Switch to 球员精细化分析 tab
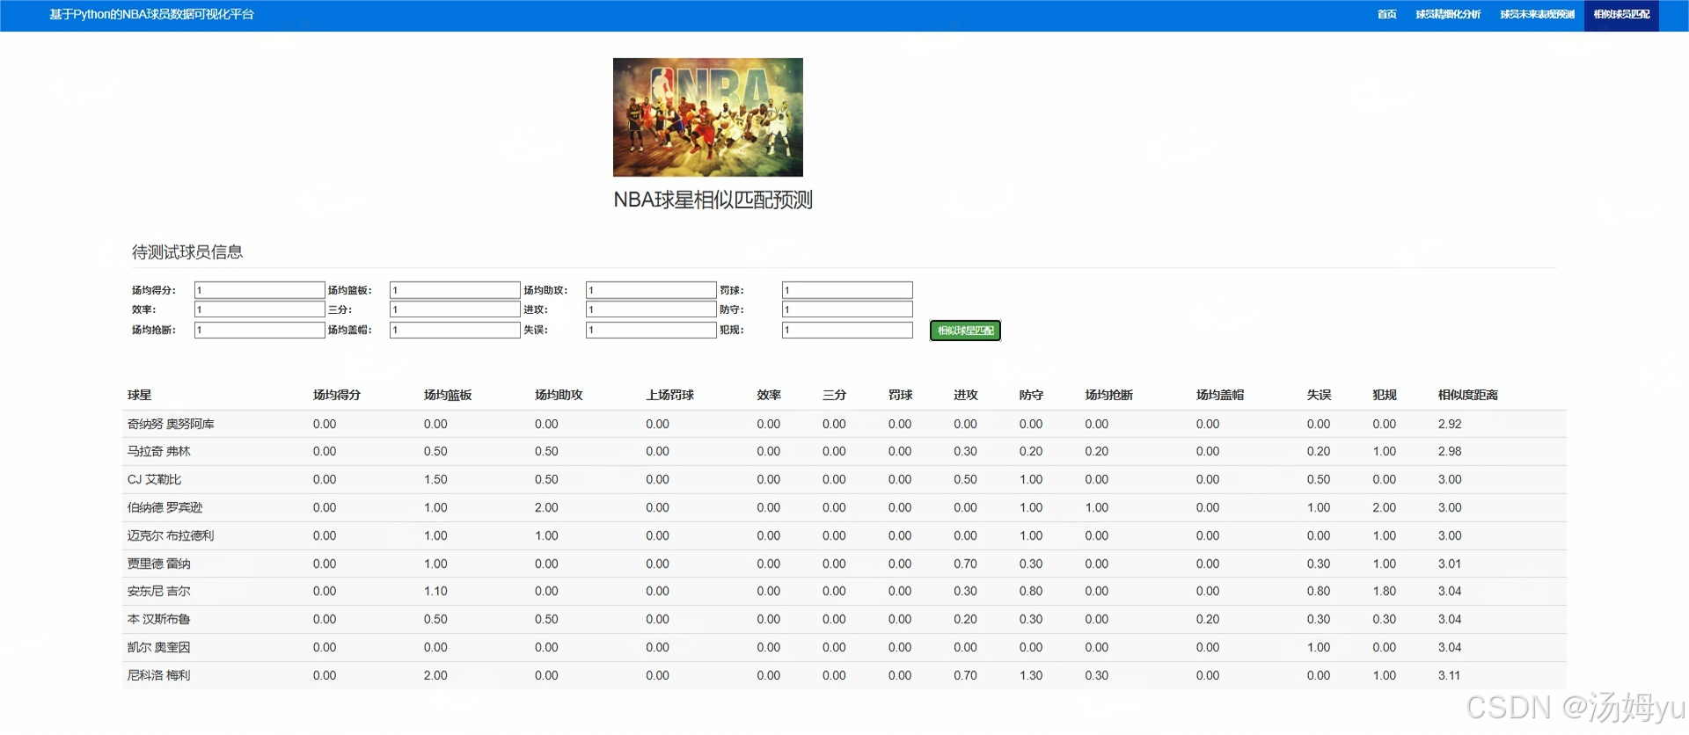 point(1448,15)
